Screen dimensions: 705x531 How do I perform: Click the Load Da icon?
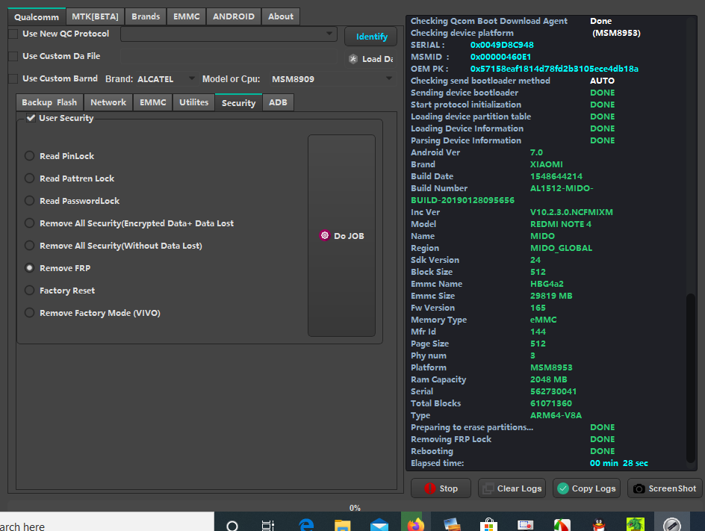(353, 59)
